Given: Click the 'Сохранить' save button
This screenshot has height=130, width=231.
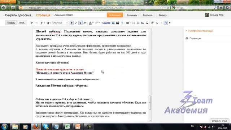Looking at the screenshot, I should pos(132,15).
